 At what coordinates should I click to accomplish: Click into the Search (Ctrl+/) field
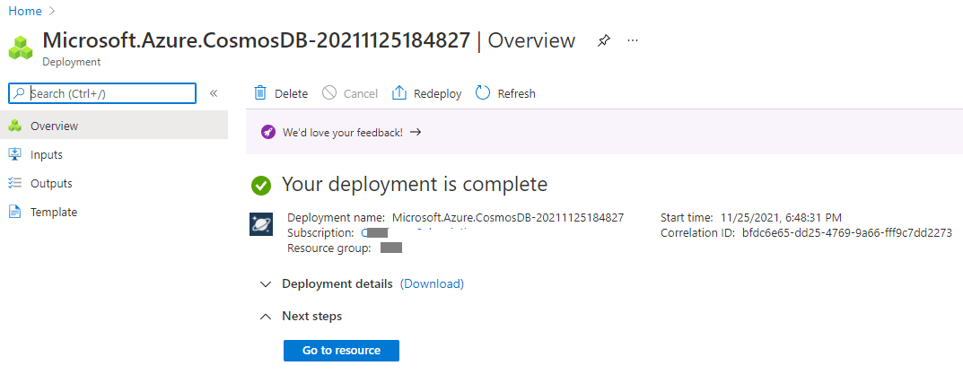[102, 93]
